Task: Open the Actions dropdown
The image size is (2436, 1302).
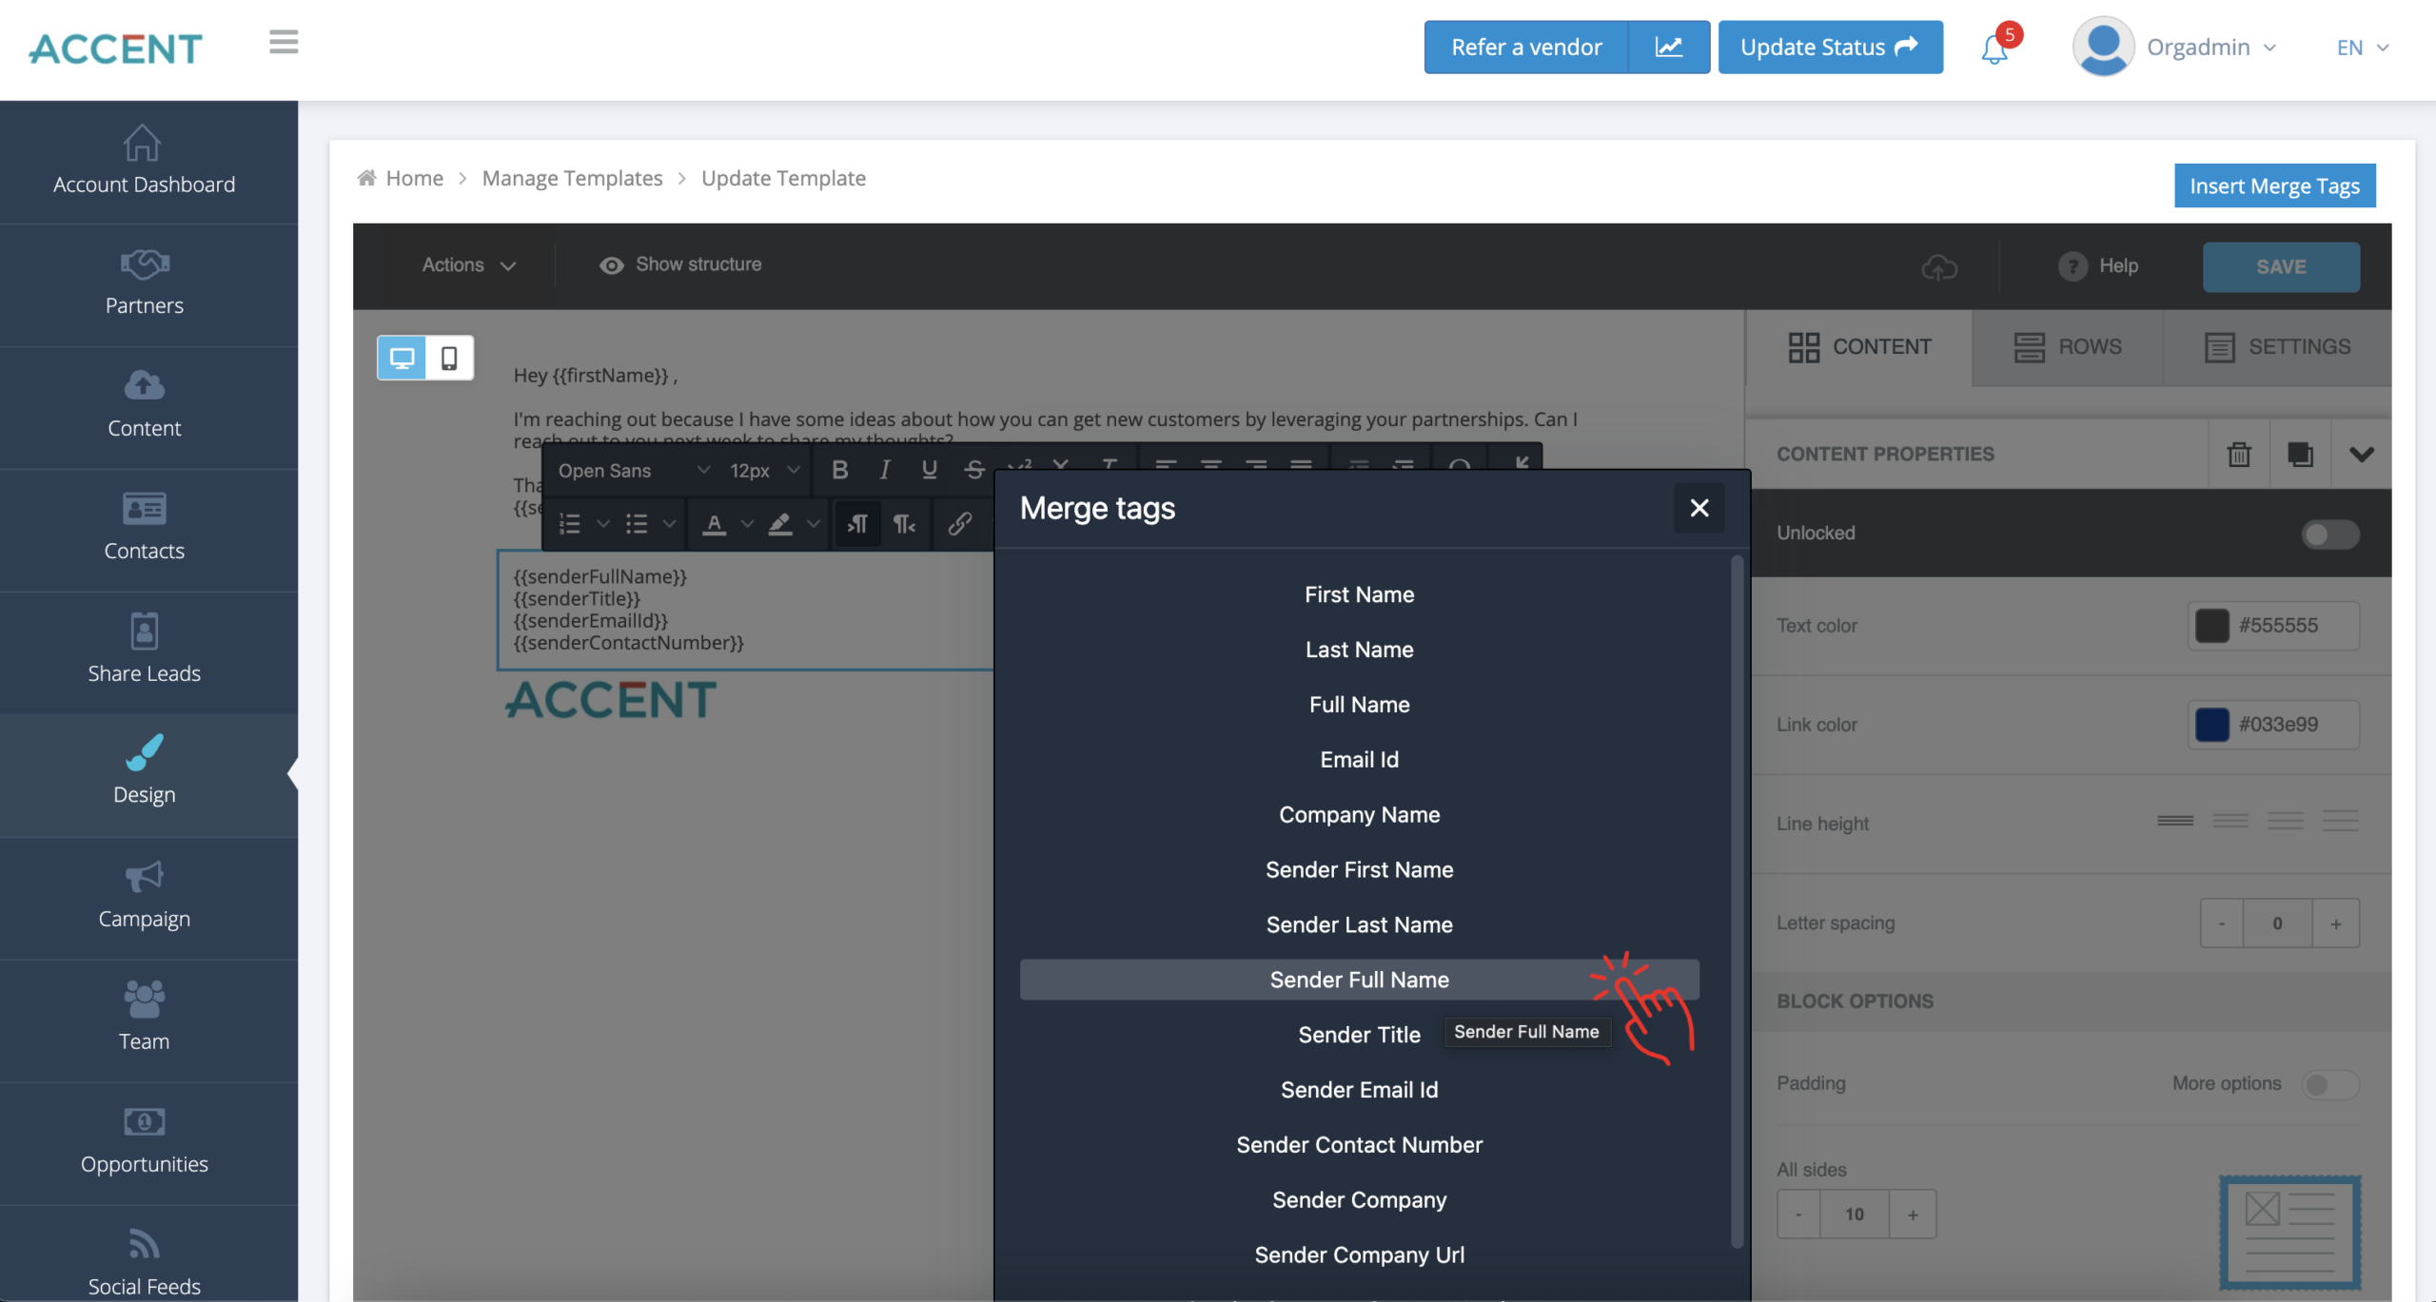Action: (x=469, y=265)
